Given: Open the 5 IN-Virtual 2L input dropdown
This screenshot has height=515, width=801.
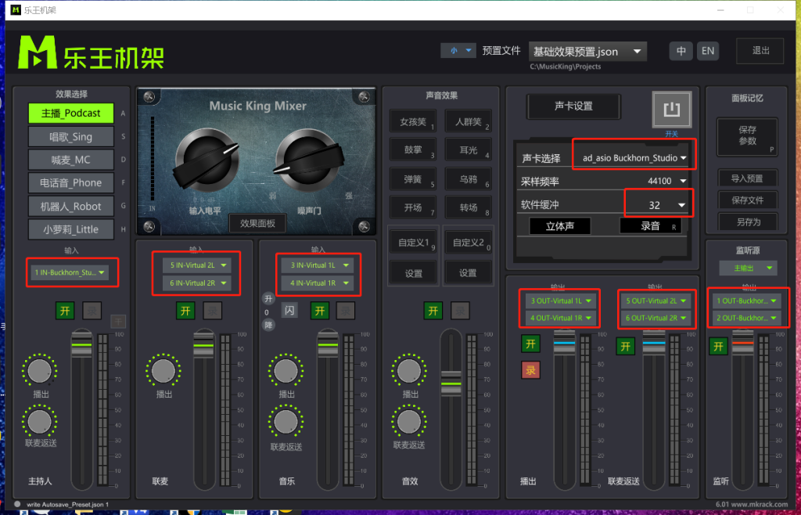Looking at the screenshot, I should click(x=197, y=265).
